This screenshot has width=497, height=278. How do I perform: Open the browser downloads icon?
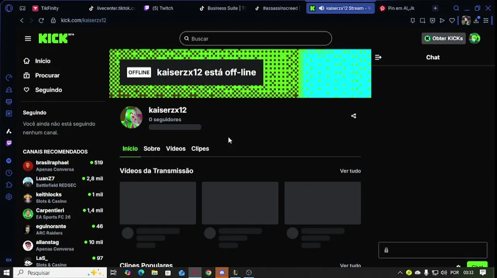click(x=476, y=20)
